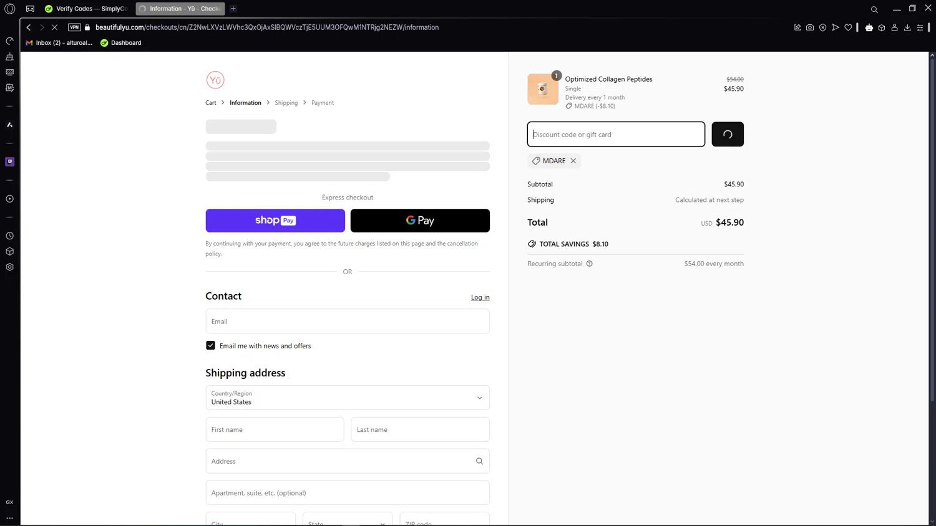
Task: Click the Yū store logo
Action: pyautogui.click(x=215, y=80)
